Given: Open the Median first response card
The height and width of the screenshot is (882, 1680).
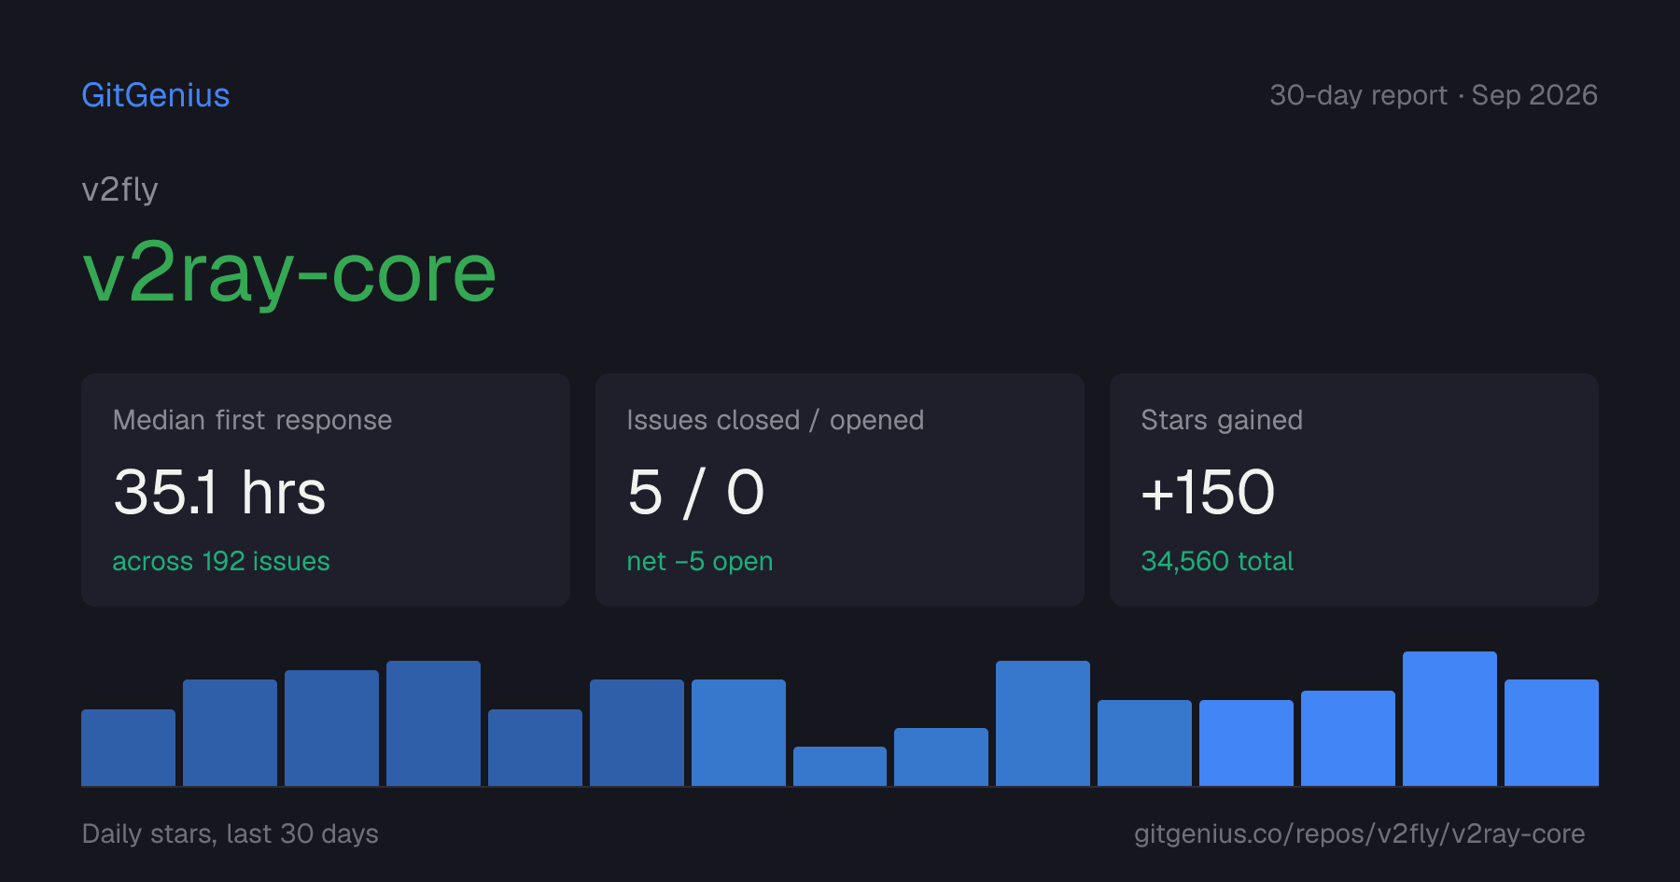Looking at the screenshot, I should tap(326, 490).
